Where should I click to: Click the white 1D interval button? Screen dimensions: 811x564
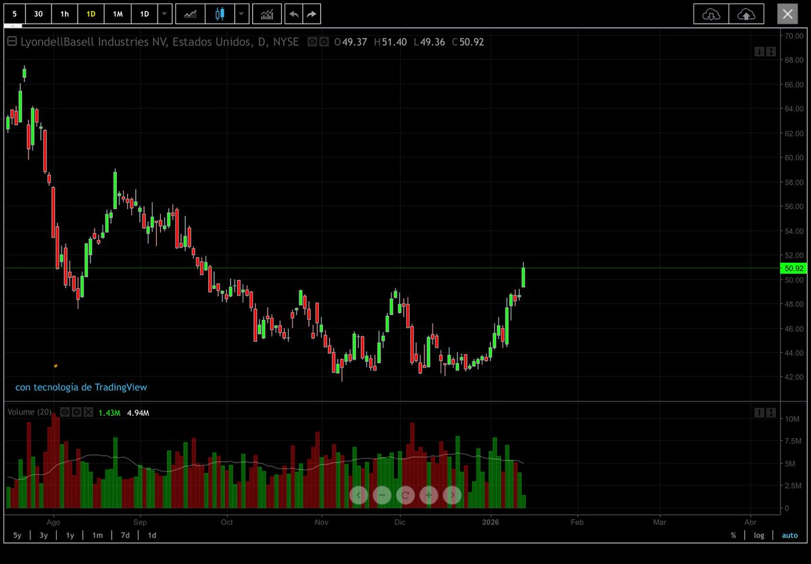point(144,14)
